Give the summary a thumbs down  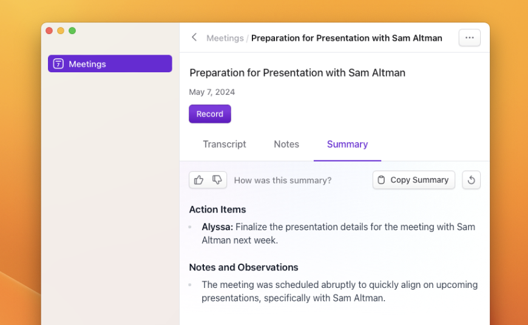pyautogui.click(x=217, y=180)
